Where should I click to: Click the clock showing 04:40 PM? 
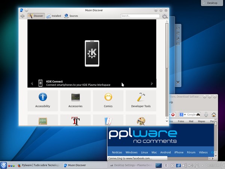coord(212,165)
